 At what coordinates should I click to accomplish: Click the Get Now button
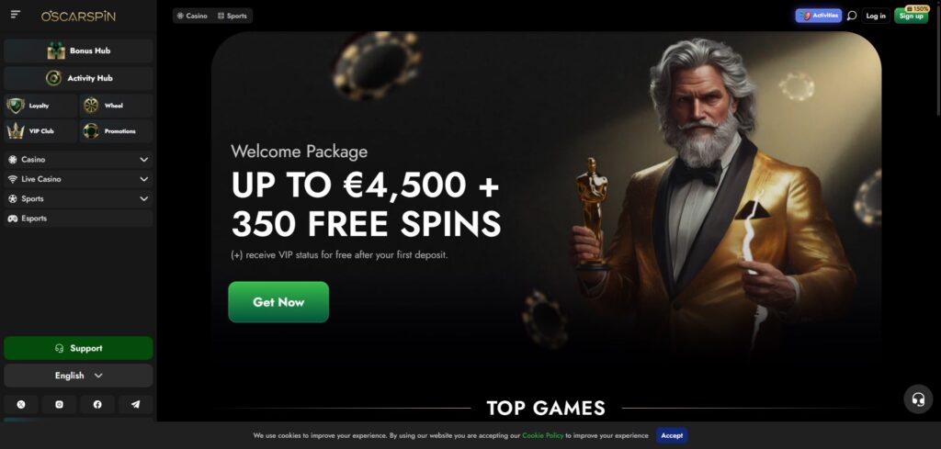278,302
